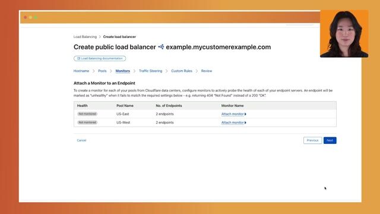Click the blue Next button
Image resolution: width=380 pixels, height=214 pixels.
(330, 140)
